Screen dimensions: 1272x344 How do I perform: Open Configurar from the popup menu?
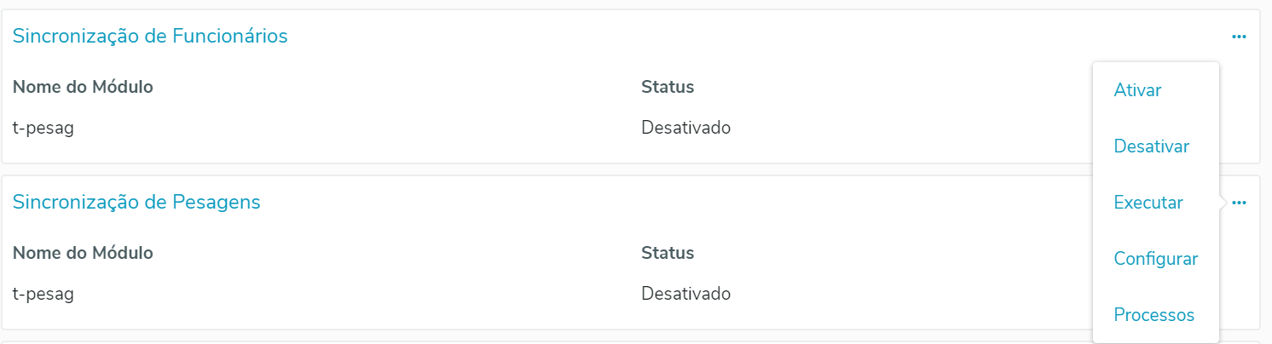pyautogui.click(x=1155, y=259)
